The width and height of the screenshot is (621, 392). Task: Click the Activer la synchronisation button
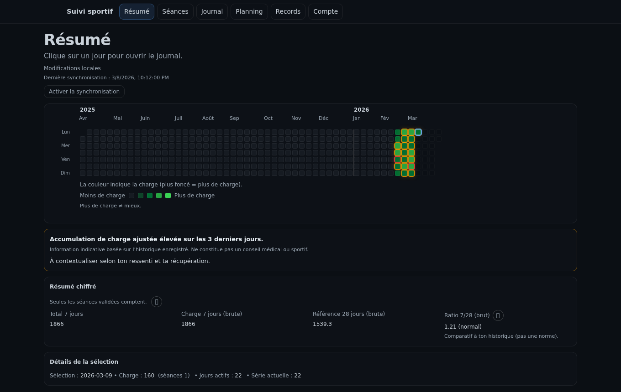(x=84, y=92)
